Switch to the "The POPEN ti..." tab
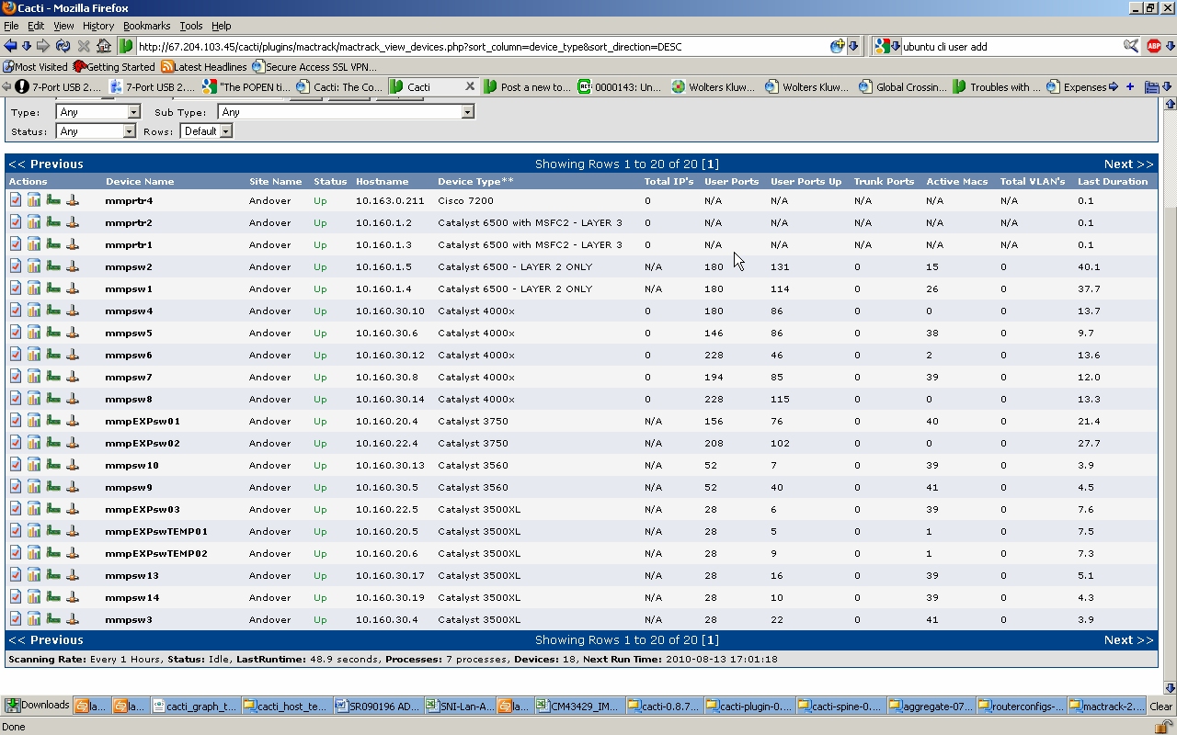 pos(246,87)
